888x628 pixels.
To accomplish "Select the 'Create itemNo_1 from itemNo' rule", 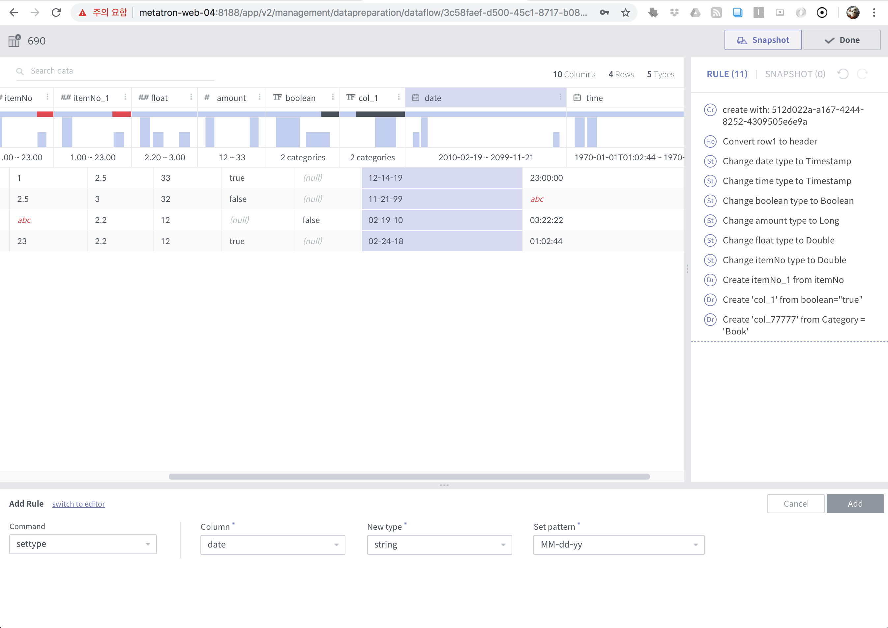I will click(x=783, y=280).
